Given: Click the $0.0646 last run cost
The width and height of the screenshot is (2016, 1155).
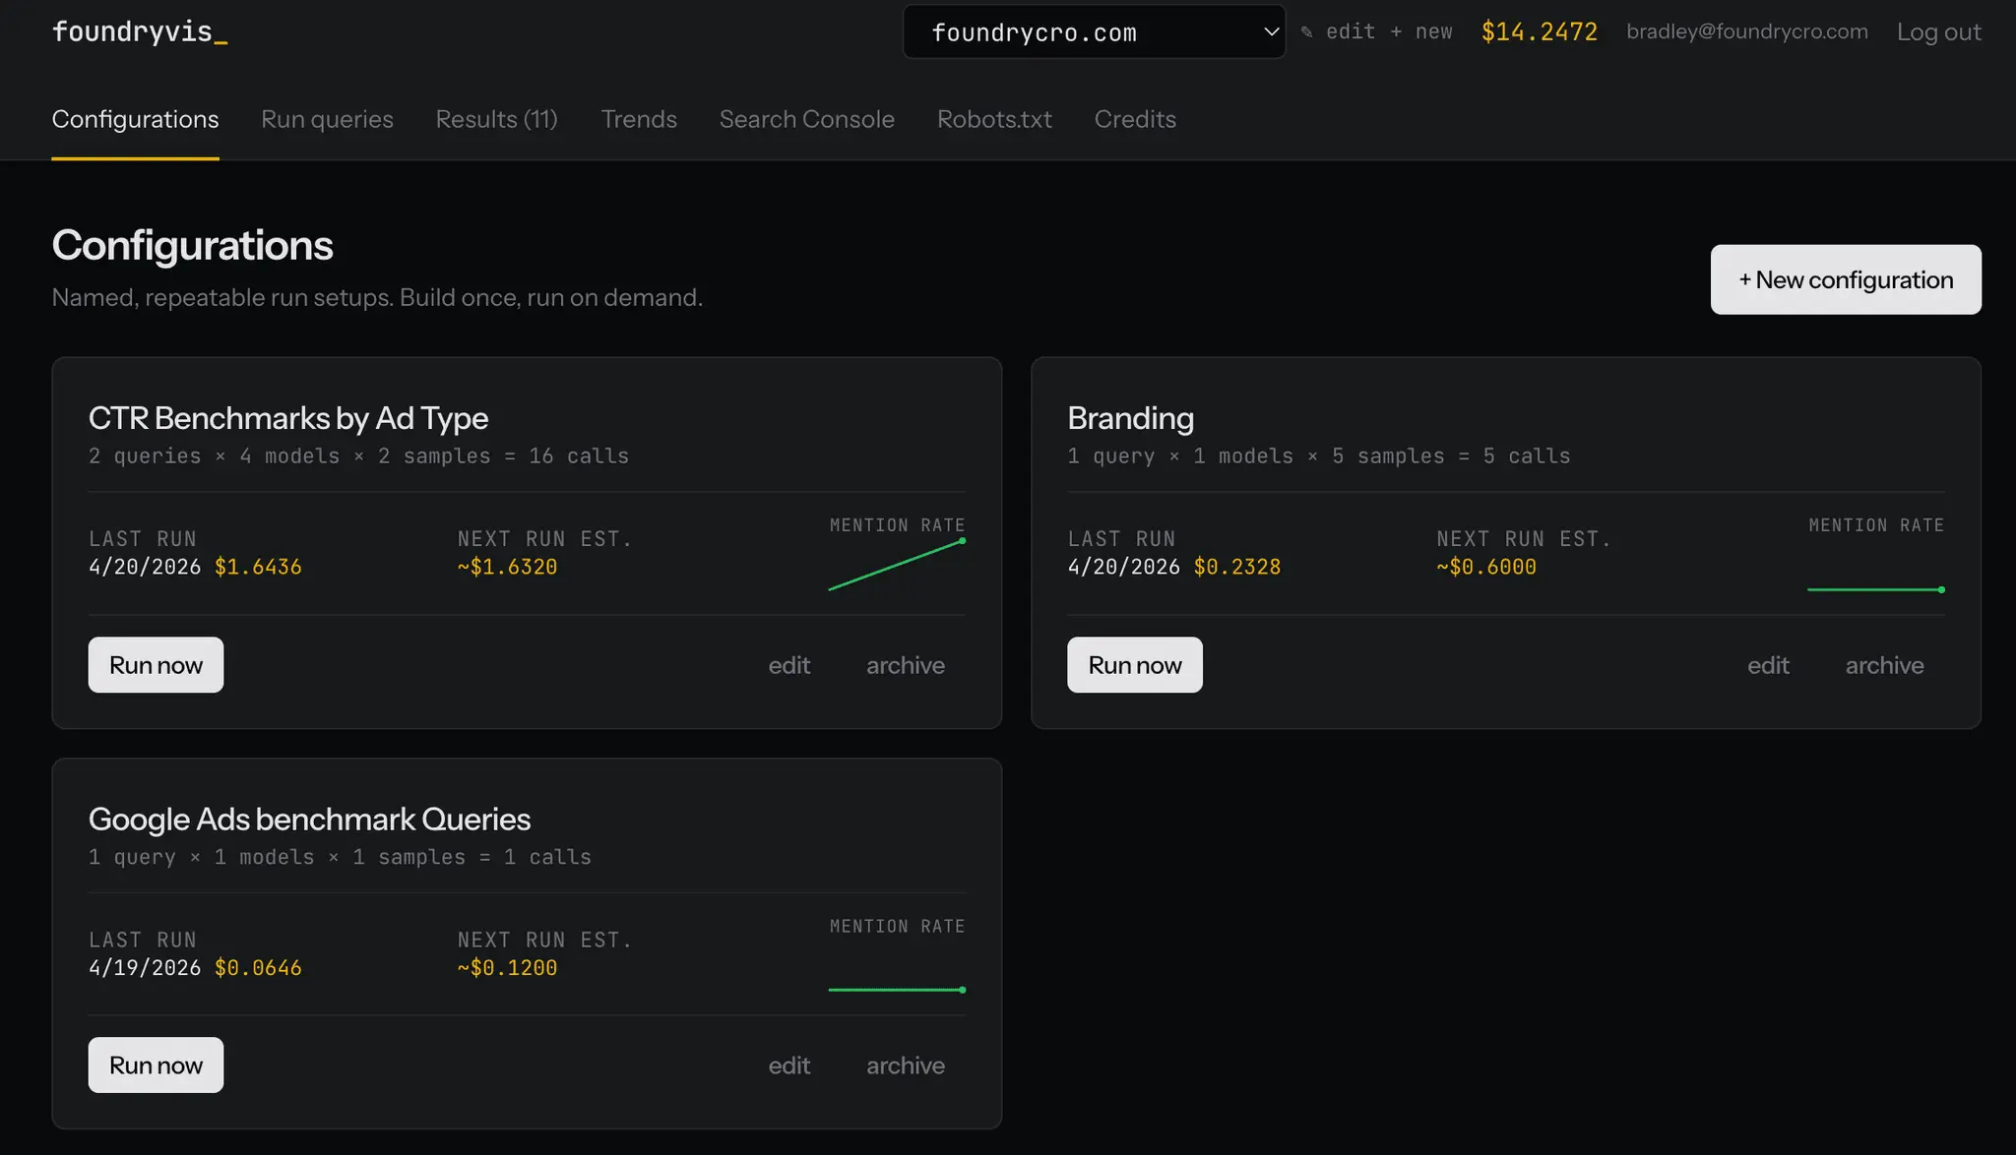Looking at the screenshot, I should coord(258,968).
